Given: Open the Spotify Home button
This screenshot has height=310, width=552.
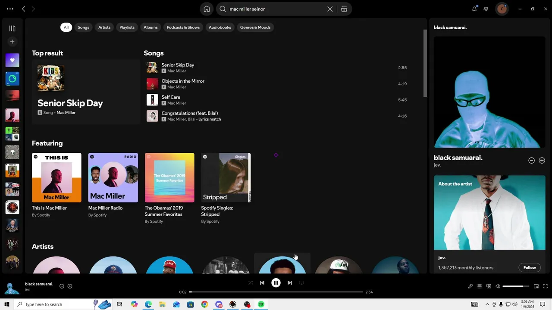Looking at the screenshot, I should pos(207,9).
